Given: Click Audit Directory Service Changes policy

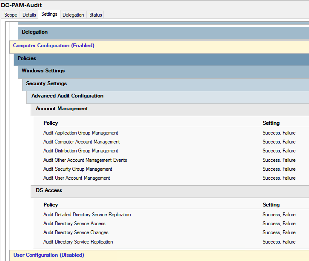Looking at the screenshot, I should pyautogui.click(x=76, y=232).
